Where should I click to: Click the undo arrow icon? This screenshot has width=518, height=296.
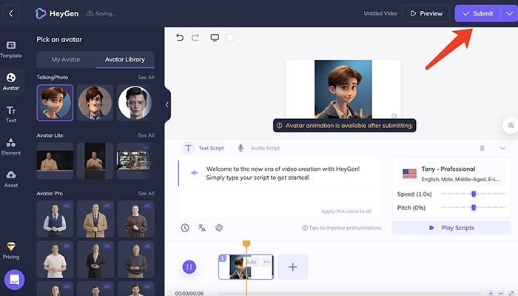click(180, 38)
